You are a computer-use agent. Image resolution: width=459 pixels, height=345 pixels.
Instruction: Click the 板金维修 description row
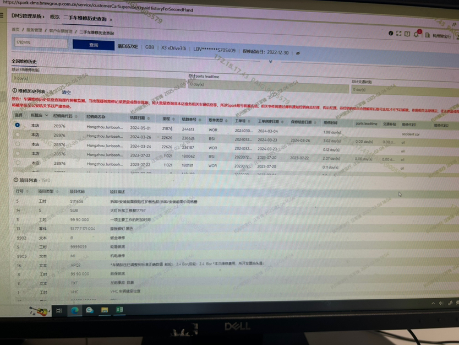click(x=117, y=238)
